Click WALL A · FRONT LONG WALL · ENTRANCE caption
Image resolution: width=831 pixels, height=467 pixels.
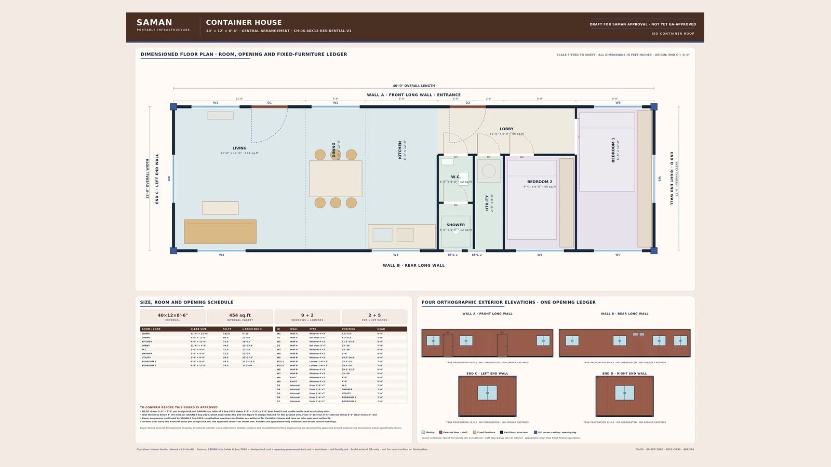coord(413,95)
